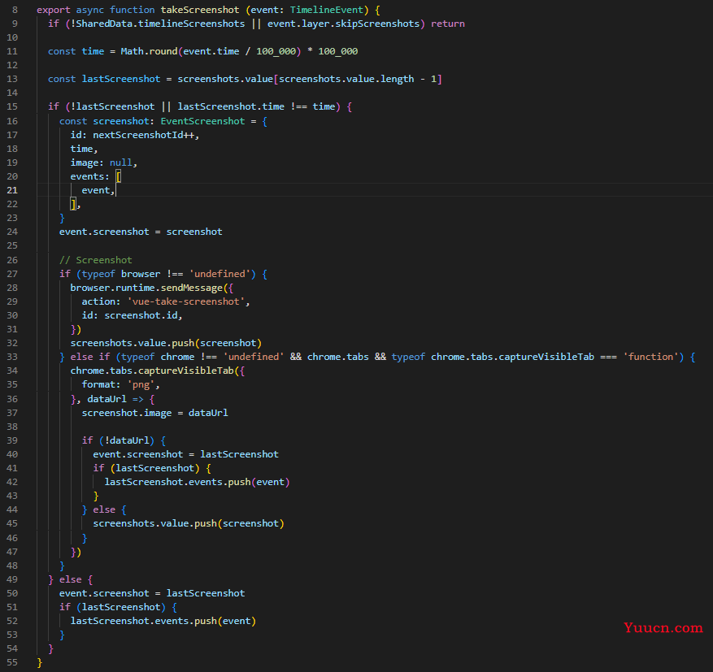Viewport: 713px width, 672px height.
Task: Place the cursor after 'event,' on line 21
Action: (x=115, y=190)
